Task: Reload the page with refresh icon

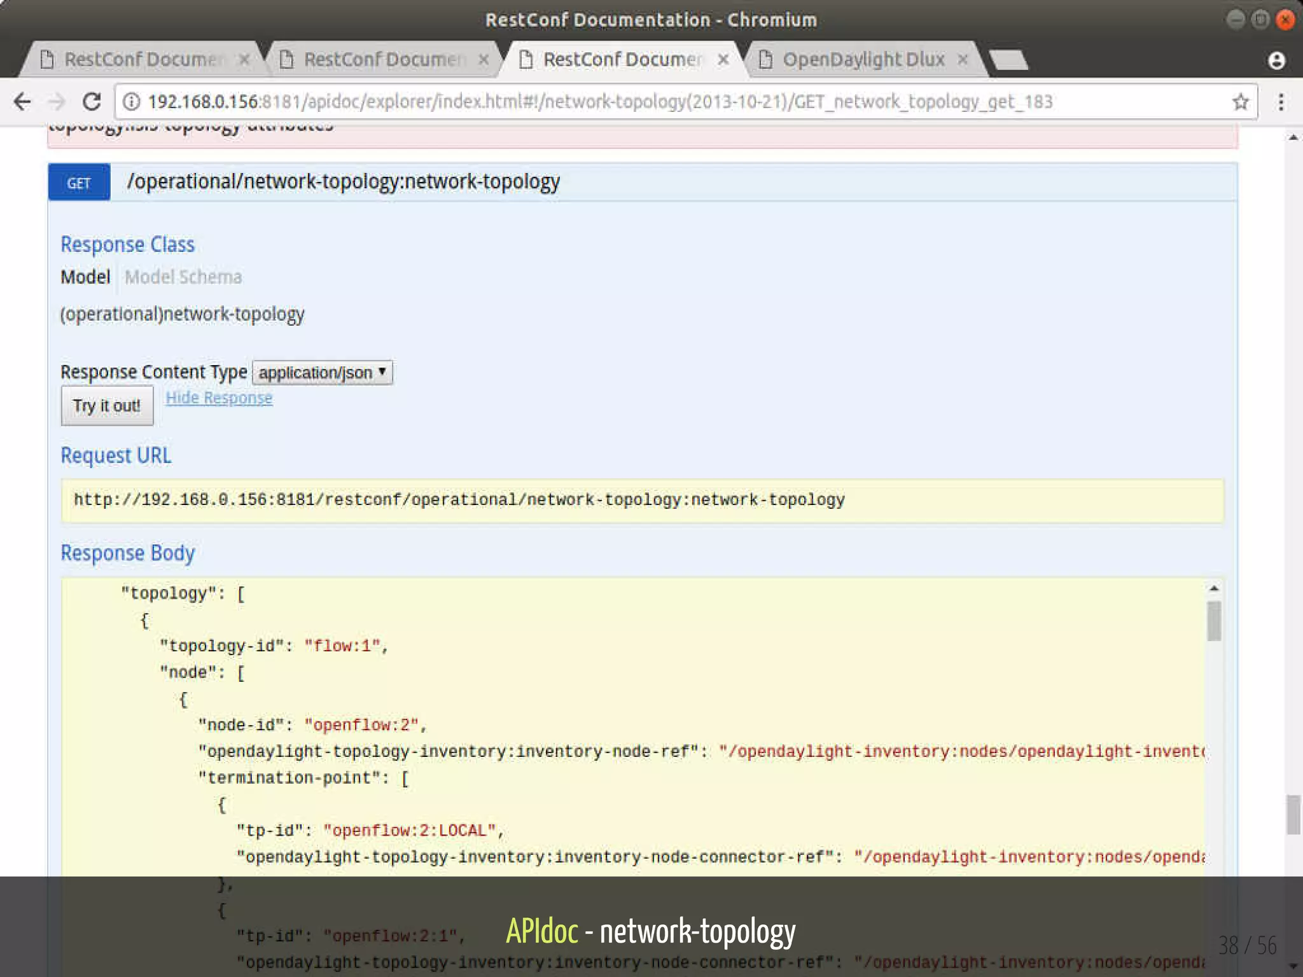Action: coord(92,102)
